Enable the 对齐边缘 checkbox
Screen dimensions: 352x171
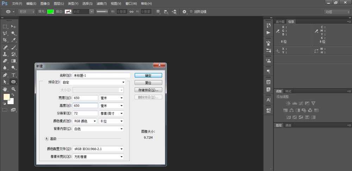coord(191,12)
